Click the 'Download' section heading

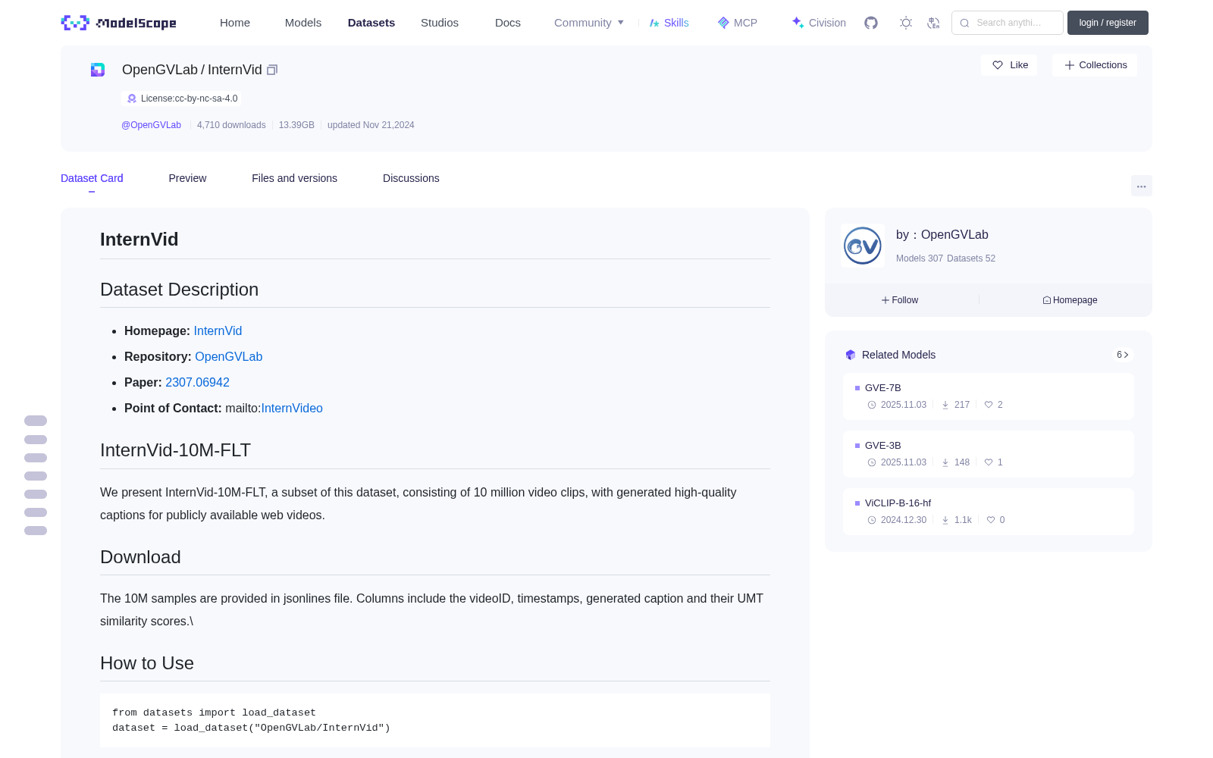click(x=140, y=557)
